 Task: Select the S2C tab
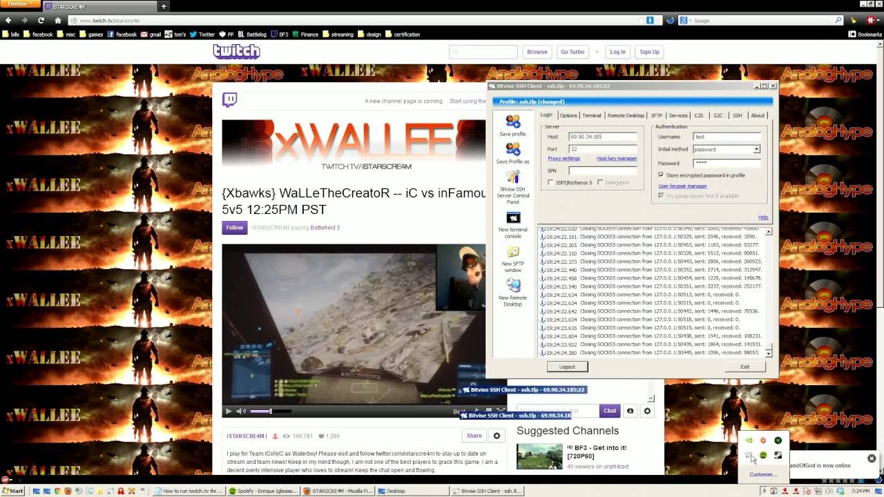tap(718, 115)
